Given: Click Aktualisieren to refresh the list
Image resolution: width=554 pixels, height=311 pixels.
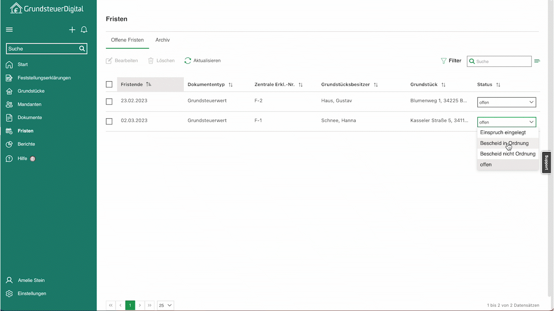Looking at the screenshot, I should click(203, 61).
